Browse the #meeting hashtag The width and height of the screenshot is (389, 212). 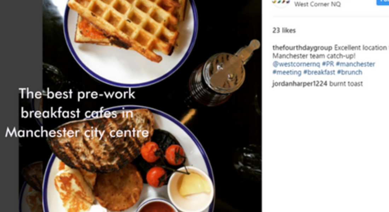click(287, 72)
